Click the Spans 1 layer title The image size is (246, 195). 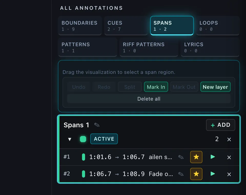tap(76, 125)
